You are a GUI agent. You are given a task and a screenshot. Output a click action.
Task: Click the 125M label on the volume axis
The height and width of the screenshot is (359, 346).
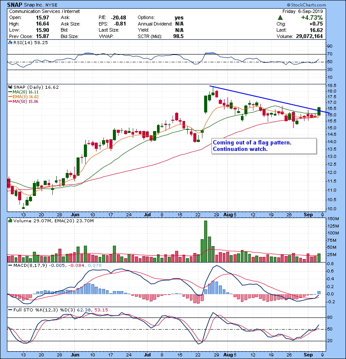(333, 226)
